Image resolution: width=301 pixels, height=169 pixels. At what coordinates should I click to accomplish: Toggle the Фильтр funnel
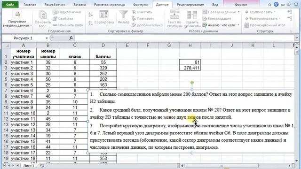point(123,17)
